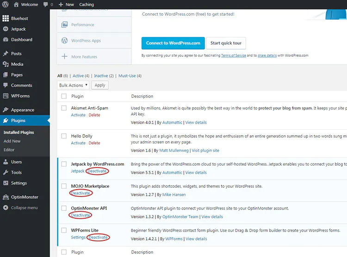This screenshot has width=347, height=257.
Task: Check the Hello Dolly checkbox
Action: pyautogui.click(x=64, y=136)
